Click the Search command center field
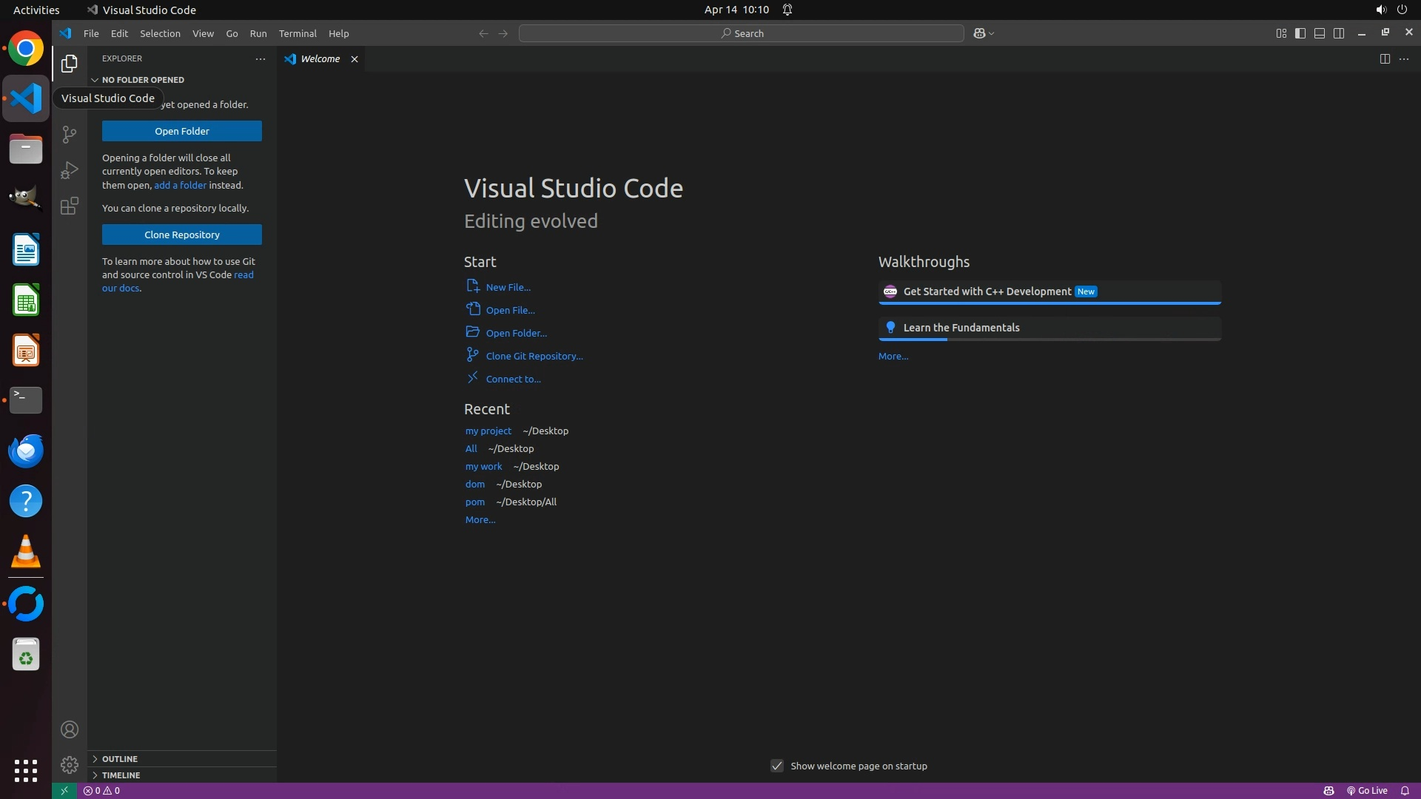 [x=741, y=33]
